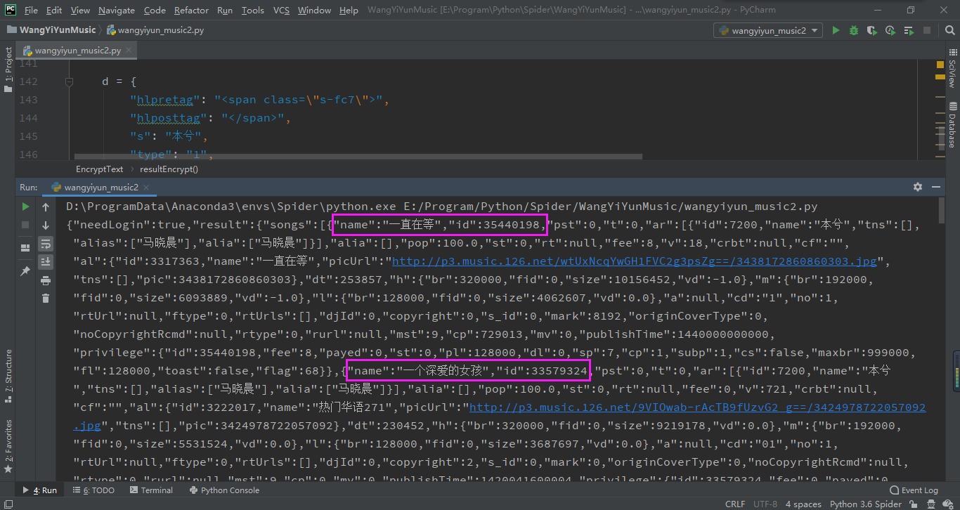Change indentation setting 4 spaces
This screenshot has width=960, height=510.
(803, 504)
